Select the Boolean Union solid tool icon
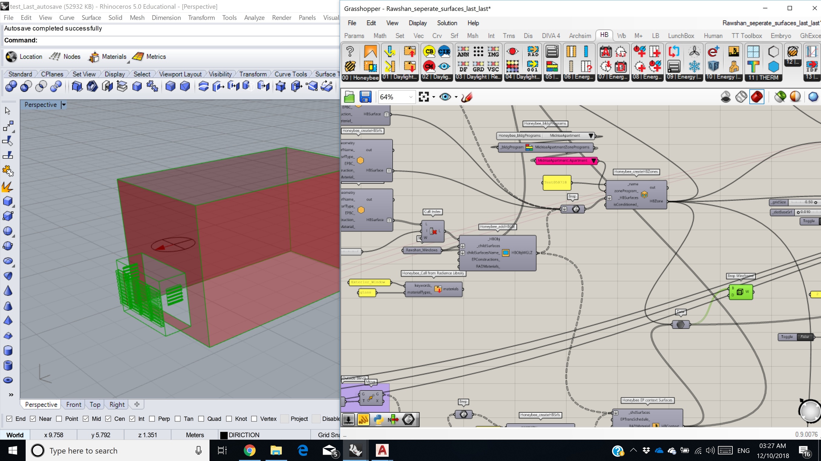Viewport: 821px width, 461px height. pyautogui.click(x=11, y=86)
